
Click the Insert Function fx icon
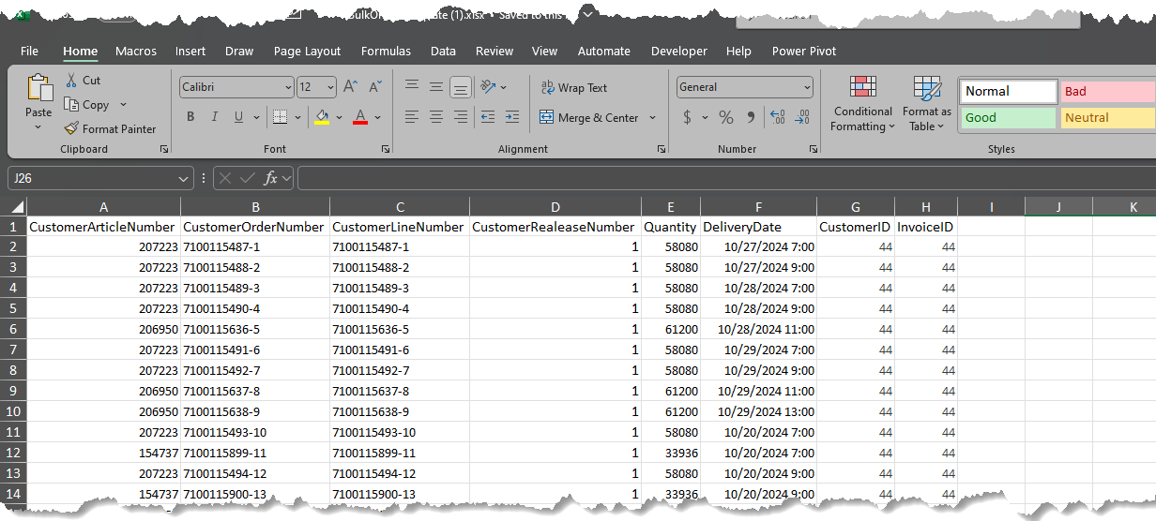tap(270, 177)
